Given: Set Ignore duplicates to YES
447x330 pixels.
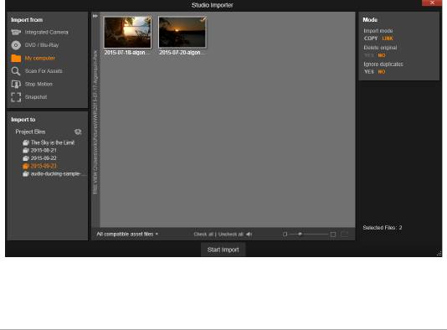Looking at the screenshot, I should click(x=369, y=72).
